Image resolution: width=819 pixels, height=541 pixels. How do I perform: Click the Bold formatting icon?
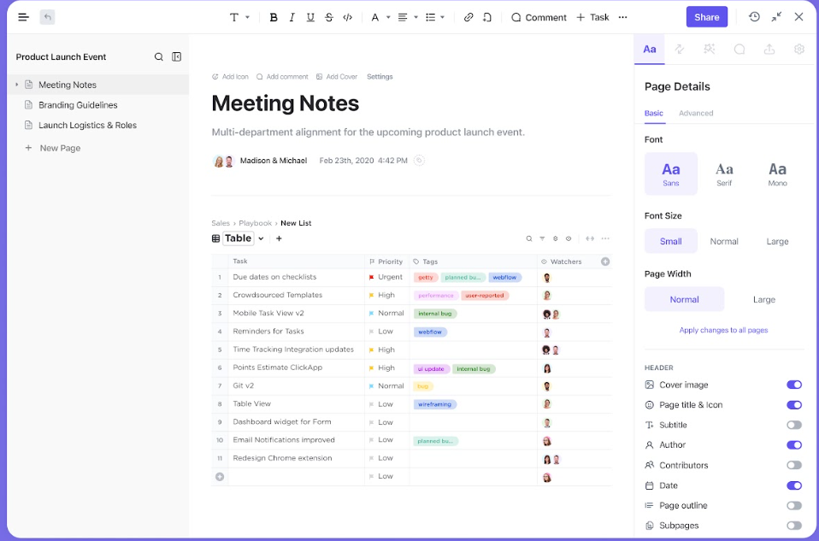click(x=274, y=17)
